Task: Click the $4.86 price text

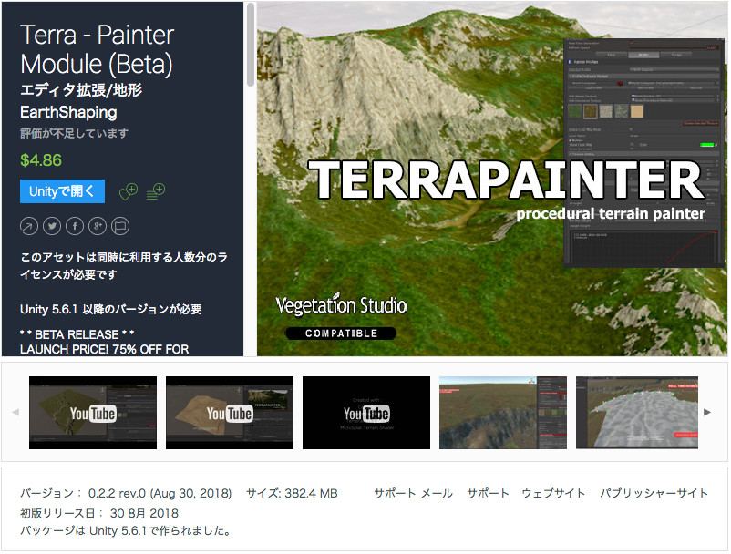Action: point(41,160)
